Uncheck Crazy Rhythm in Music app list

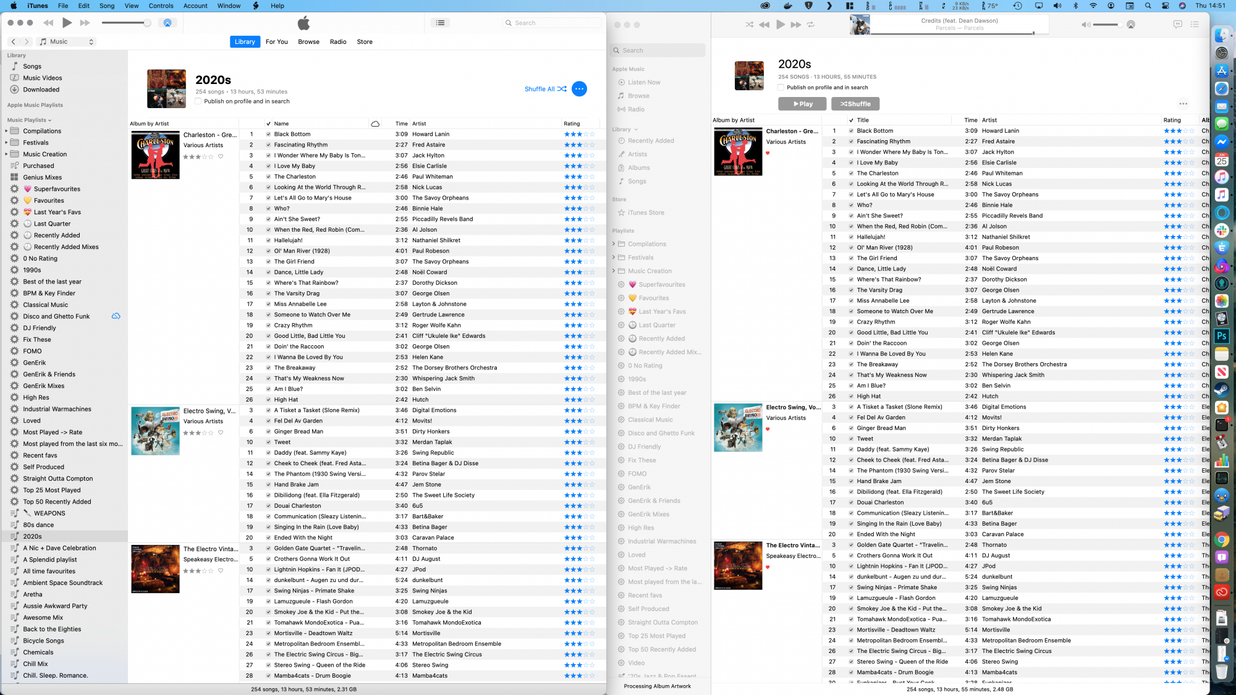pos(851,322)
